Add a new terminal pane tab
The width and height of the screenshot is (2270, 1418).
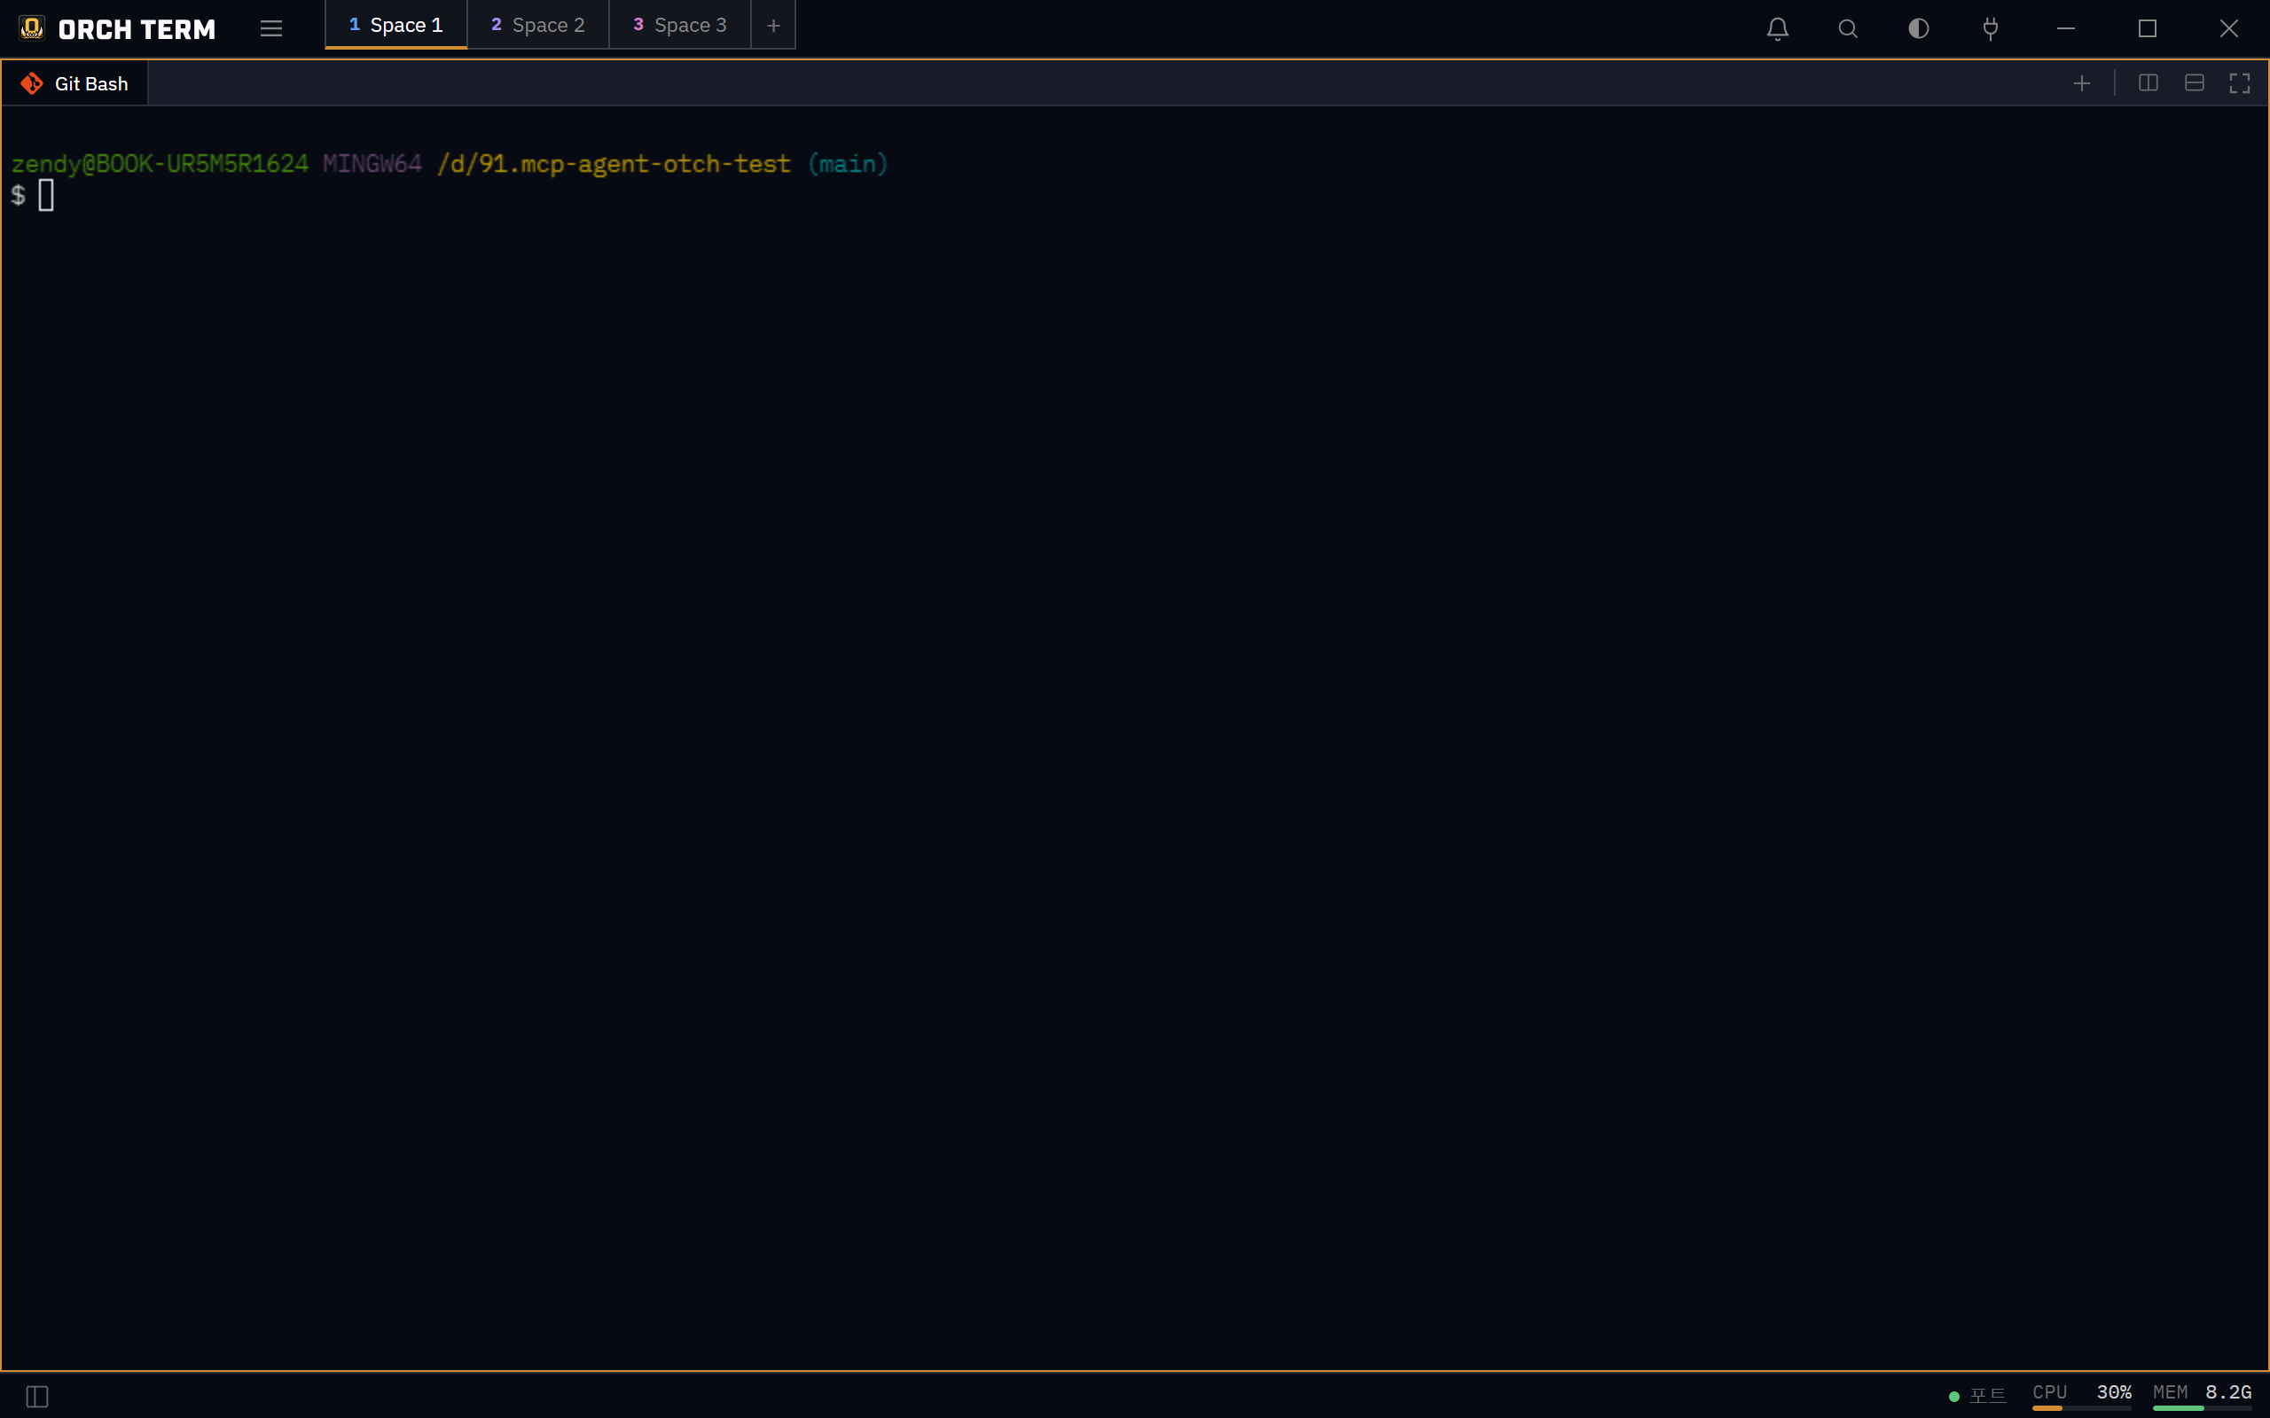coord(2081,83)
